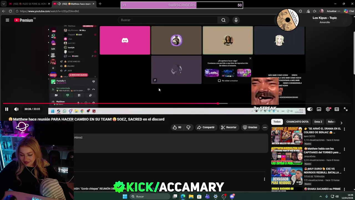Open Windows Start menu

click(125, 196)
